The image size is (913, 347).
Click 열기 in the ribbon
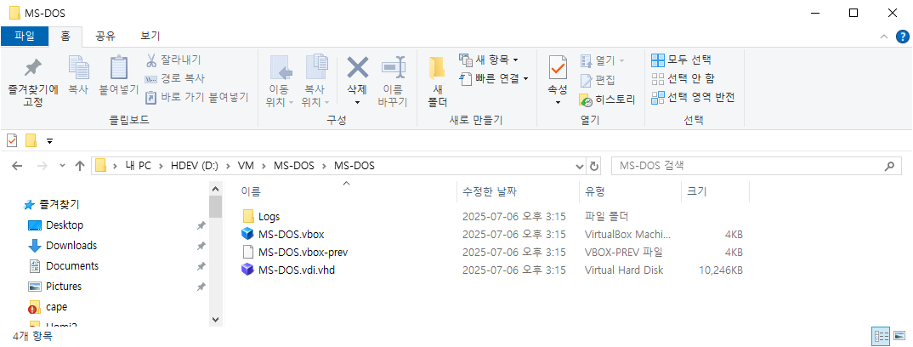point(602,60)
